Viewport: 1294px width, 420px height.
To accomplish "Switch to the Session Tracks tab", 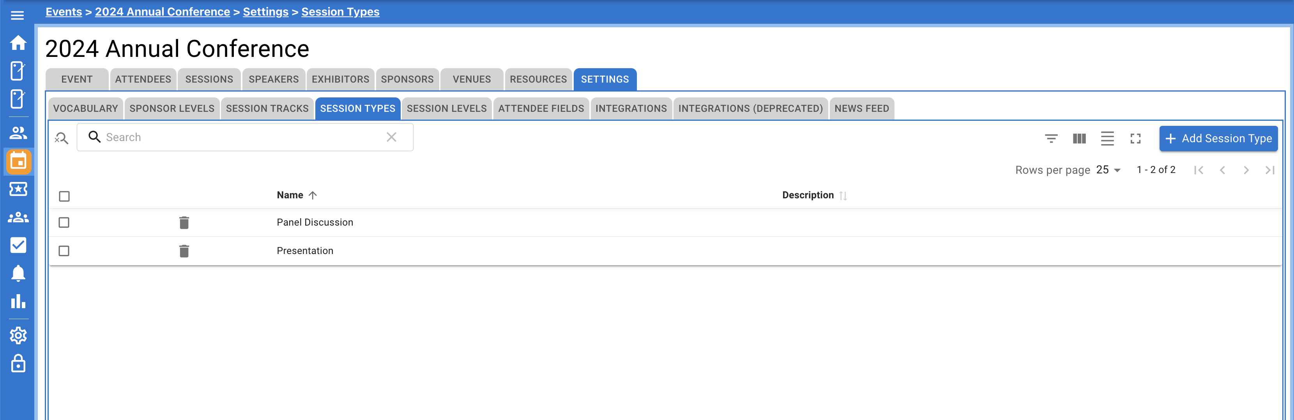I will 267,108.
